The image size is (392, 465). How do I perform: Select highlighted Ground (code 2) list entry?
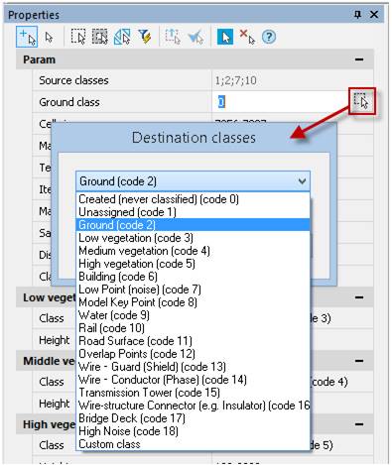point(193,225)
